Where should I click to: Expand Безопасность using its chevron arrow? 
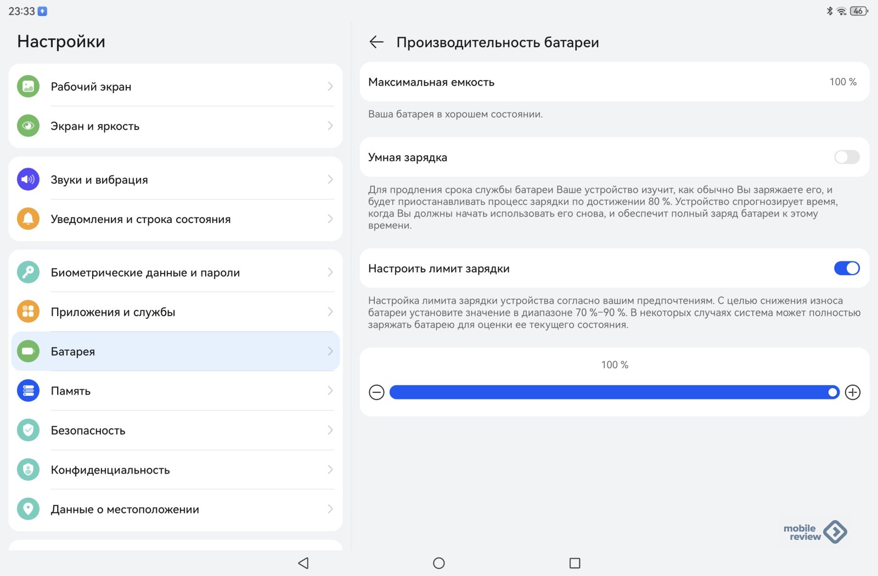(330, 430)
